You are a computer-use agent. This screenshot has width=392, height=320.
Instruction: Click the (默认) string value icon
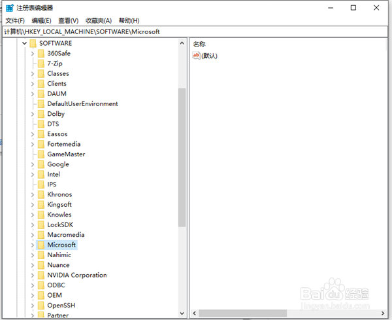(x=196, y=56)
